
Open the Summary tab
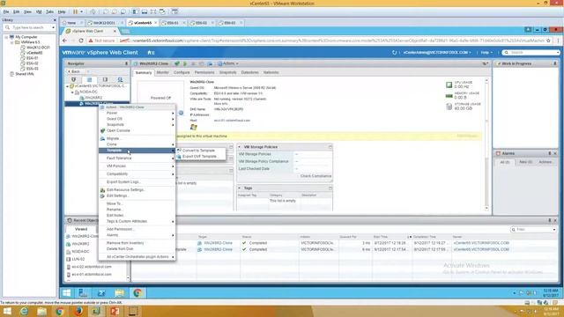click(x=143, y=72)
